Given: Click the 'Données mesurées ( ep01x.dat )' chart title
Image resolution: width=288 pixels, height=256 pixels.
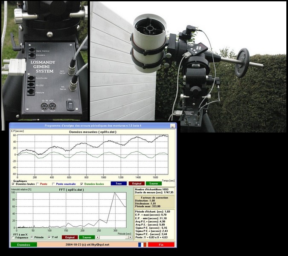Looking at the screenshot, I should [x=93, y=132].
